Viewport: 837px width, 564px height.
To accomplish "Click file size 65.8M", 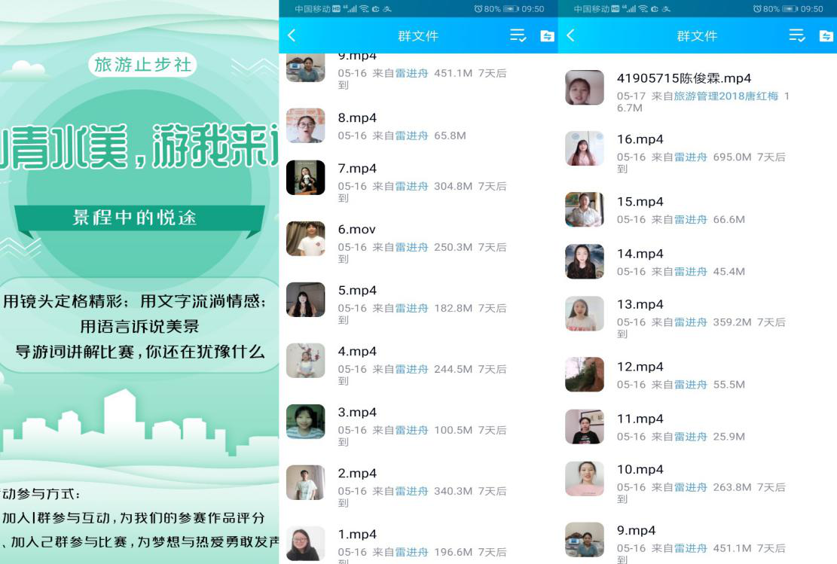I will (450, 136).
